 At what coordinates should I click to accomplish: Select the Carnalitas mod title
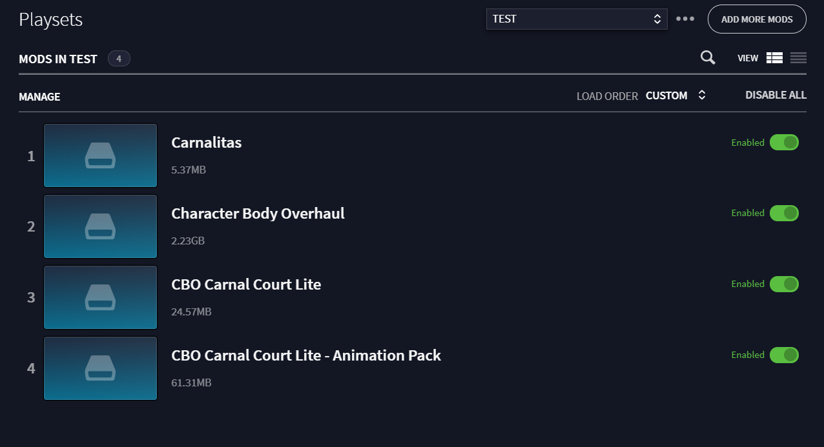[x=207, y=143]
